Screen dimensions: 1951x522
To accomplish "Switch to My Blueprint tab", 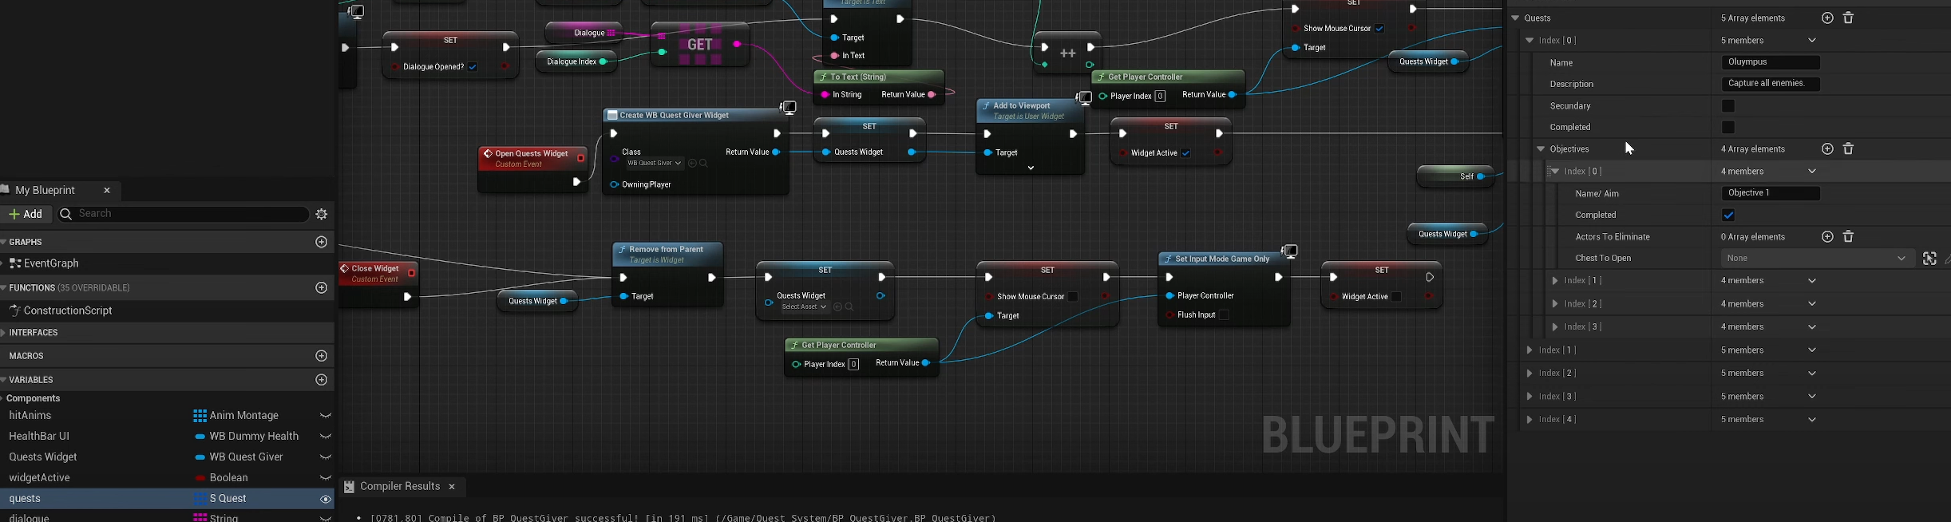I will click(x=46, y=191).
